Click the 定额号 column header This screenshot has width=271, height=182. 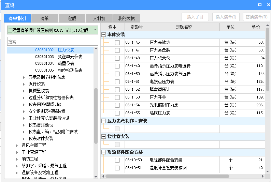pyautogui.click(x=137, y=27)
